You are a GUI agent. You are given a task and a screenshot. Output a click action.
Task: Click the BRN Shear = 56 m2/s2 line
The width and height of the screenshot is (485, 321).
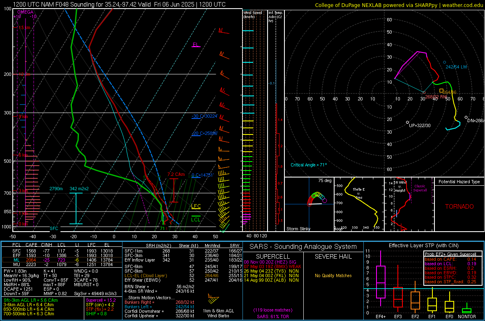coord(159,287)
